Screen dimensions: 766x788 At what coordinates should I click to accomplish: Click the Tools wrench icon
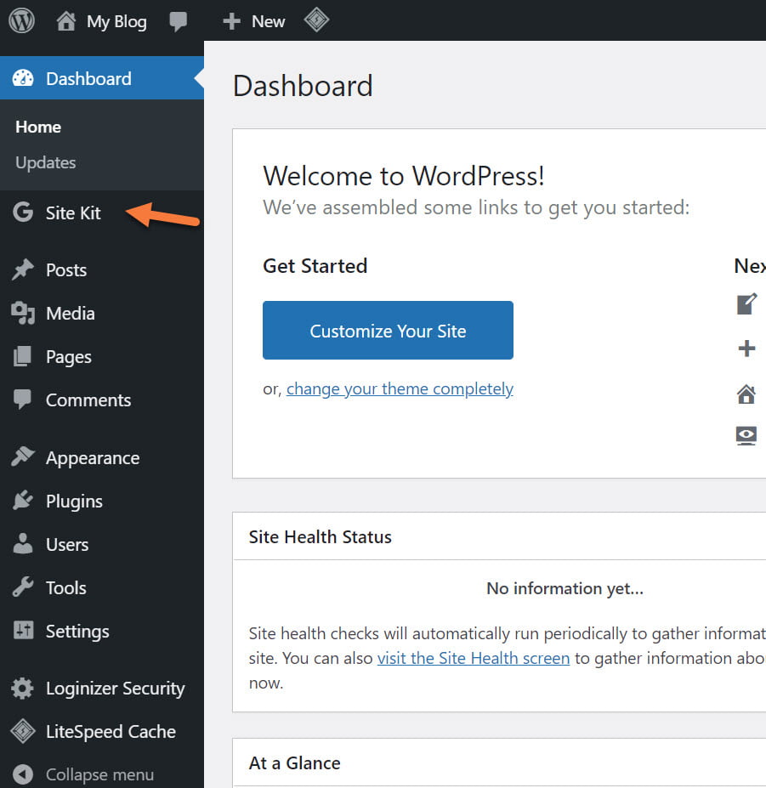pos(23,588)
